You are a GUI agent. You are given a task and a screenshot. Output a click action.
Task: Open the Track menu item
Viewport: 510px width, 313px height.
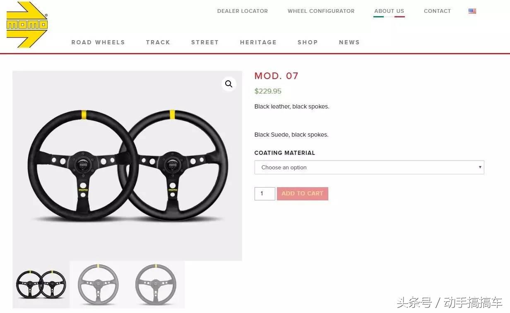pyautogui.click(x=158, y=42)
